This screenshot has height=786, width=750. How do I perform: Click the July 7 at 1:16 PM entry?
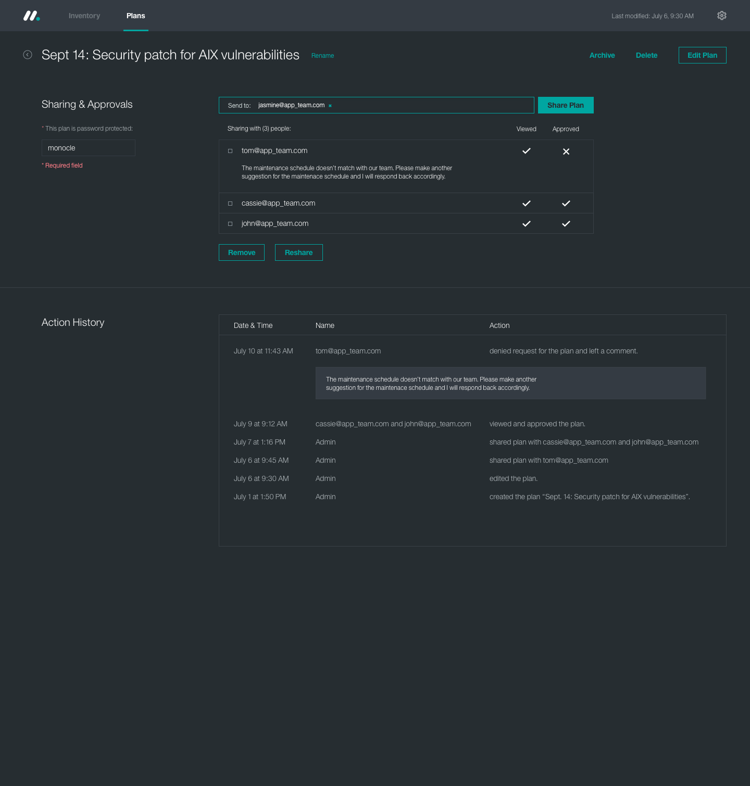click(x=259, y=442)
